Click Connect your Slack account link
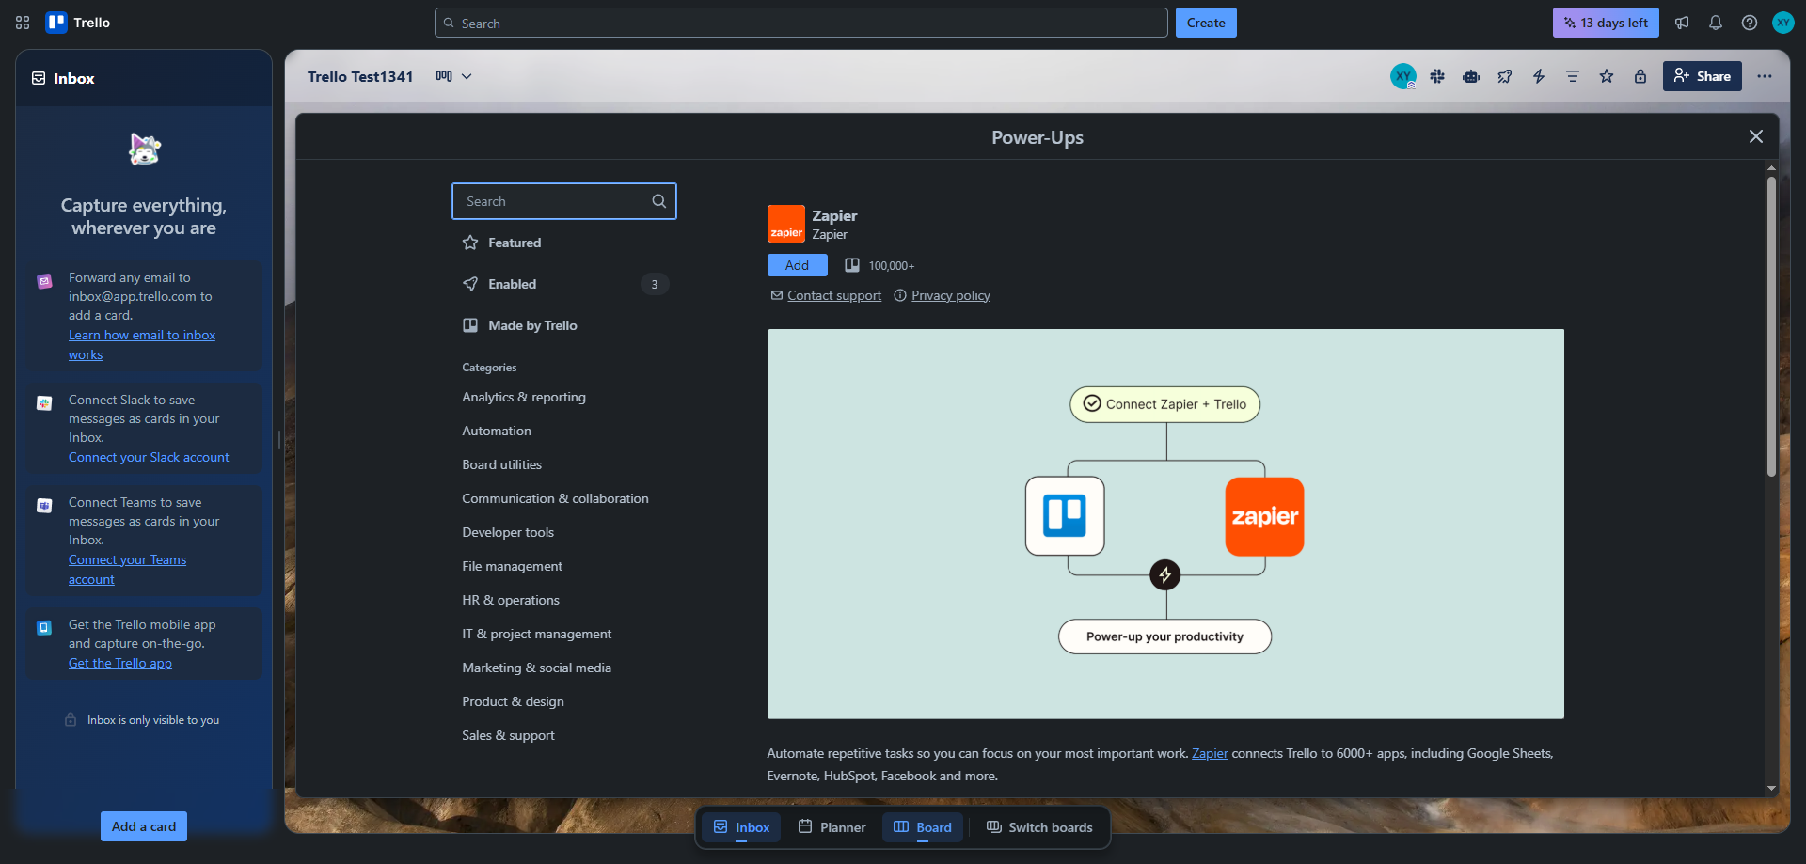This screenshot has height=864, width=1806. click(x=149, y=457)
